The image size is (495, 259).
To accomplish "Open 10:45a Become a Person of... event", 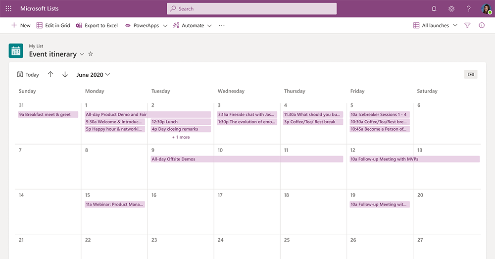I will (380, 129).
